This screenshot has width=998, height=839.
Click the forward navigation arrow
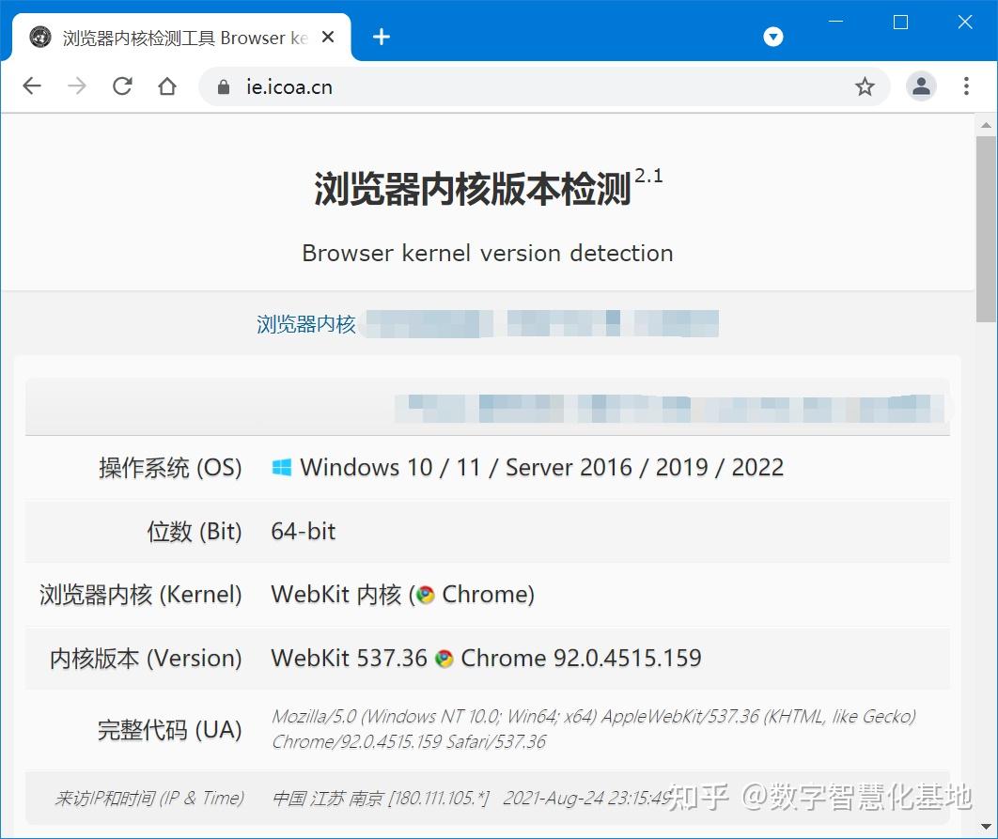[x=76, y=85]
